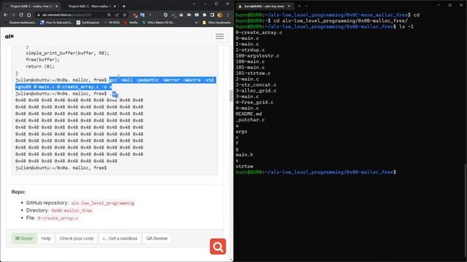
Task: Click '_putchar.c' in terminal listing
Action: (x=250, y=119)
